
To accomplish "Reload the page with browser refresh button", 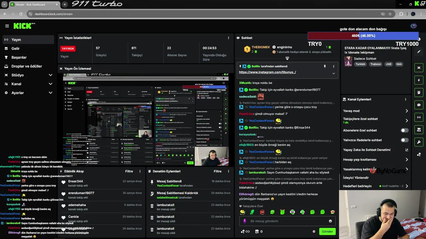I will pyautogui.click(x=21, y=14).
